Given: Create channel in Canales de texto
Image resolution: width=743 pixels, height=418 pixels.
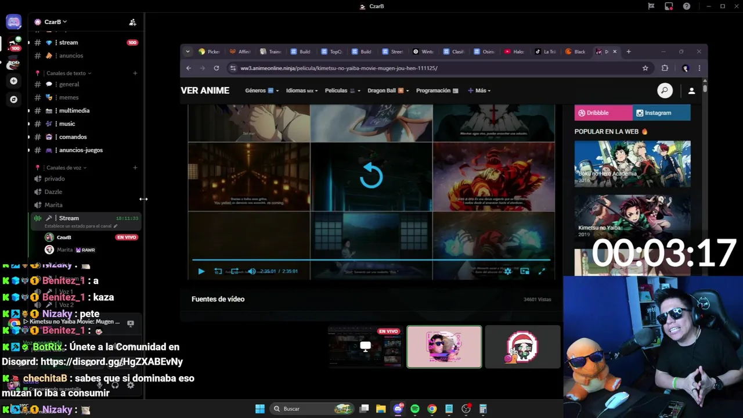Looking at the screenshot, I should (x=135, y=73).
